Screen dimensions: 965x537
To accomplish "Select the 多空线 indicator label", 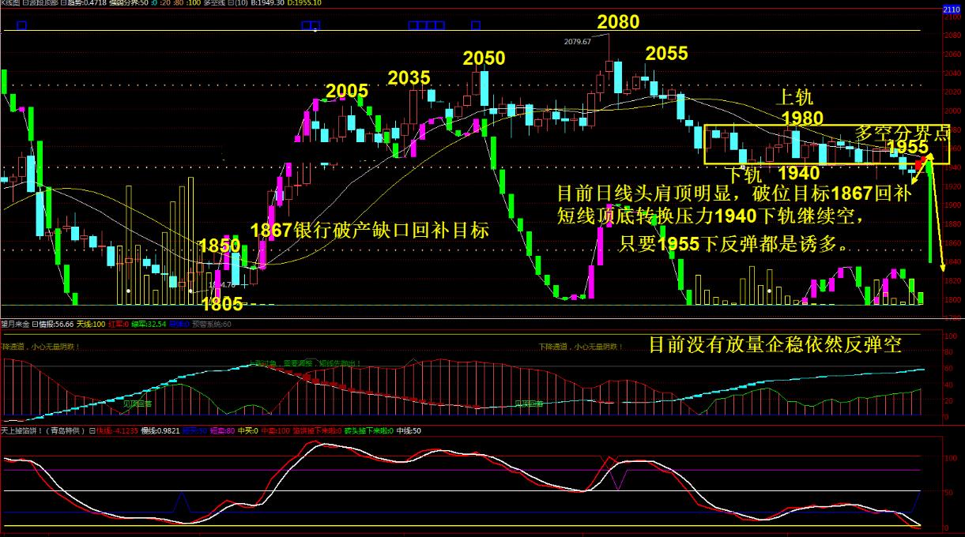I will 214,4.
